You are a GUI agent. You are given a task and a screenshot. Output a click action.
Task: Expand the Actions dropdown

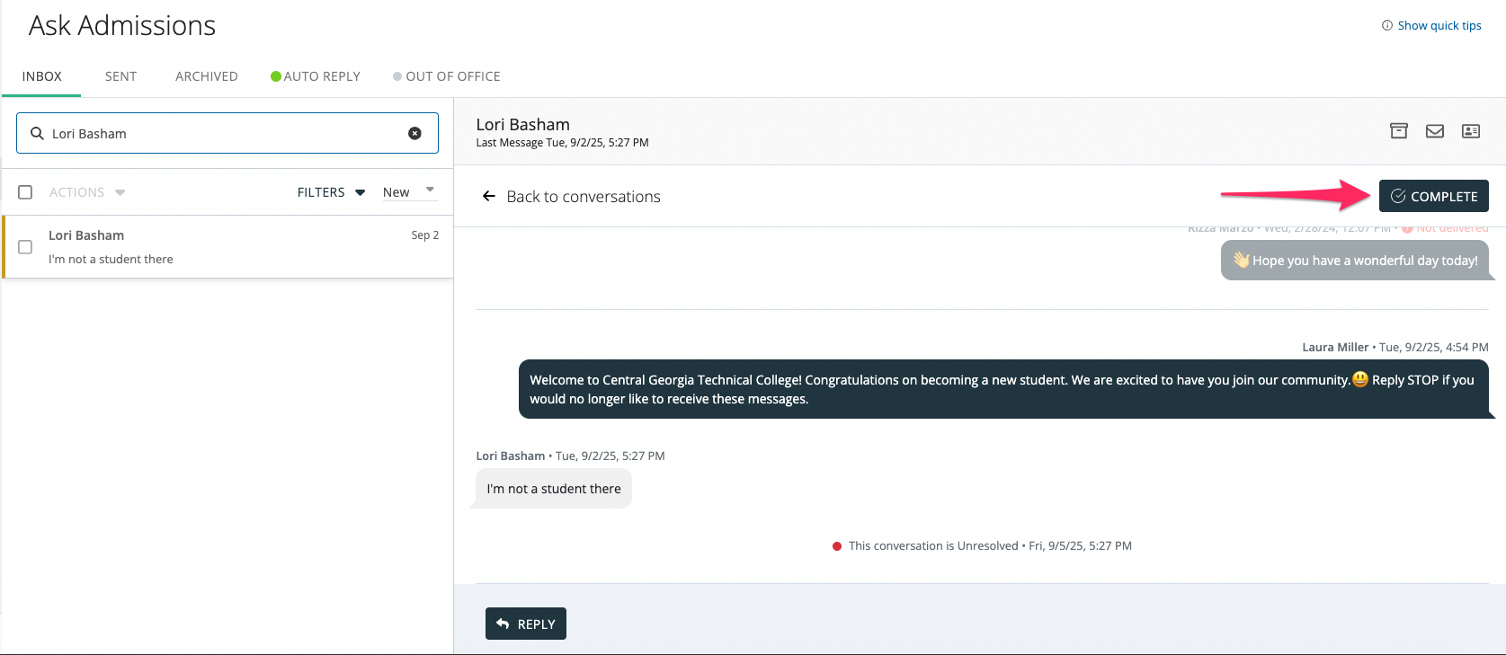click(x=87, y=192)
